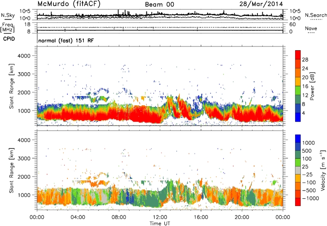Click the '12:00' time axis tick label
Image resolution: width=327 pixels, height=226 pixels.
pyautogui.click(x=160, y=217)
